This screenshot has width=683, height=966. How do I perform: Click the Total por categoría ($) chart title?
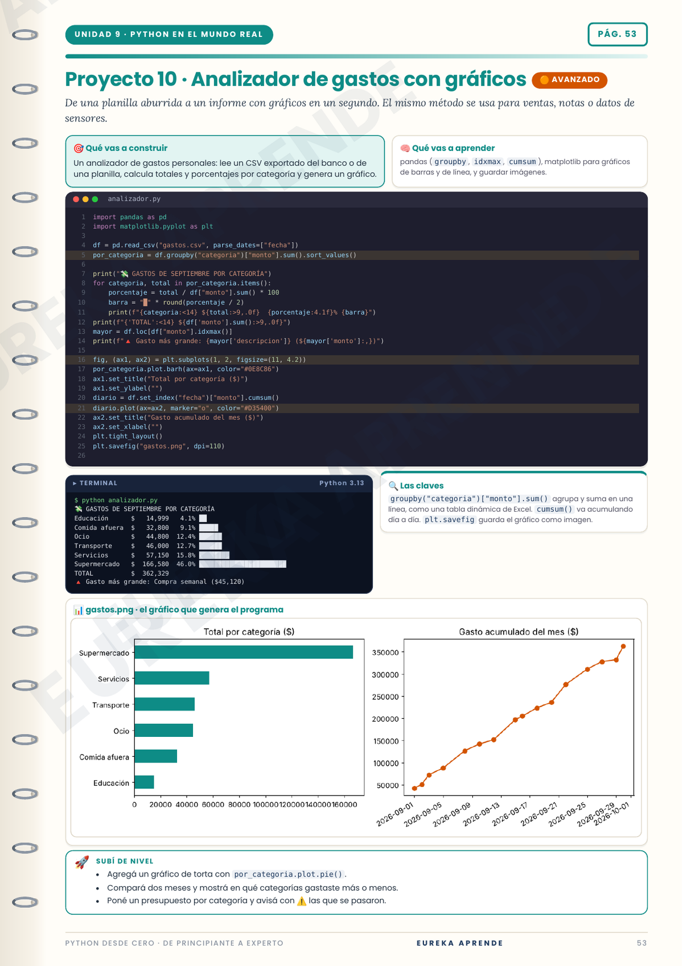tap(249, 632)
